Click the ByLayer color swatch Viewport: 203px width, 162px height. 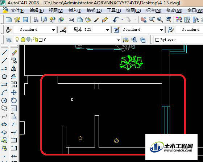coord(157,40)
